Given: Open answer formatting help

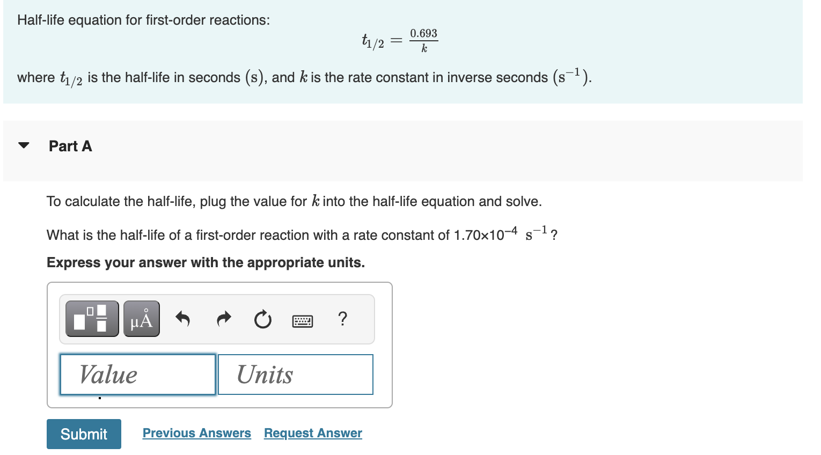Looking at the screenshot, I should click(x=343, y=319).
